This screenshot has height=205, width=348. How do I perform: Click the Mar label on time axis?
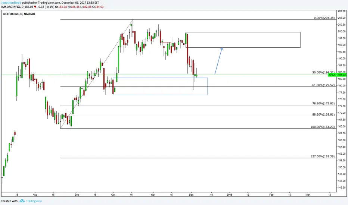(x=308, y=195)
